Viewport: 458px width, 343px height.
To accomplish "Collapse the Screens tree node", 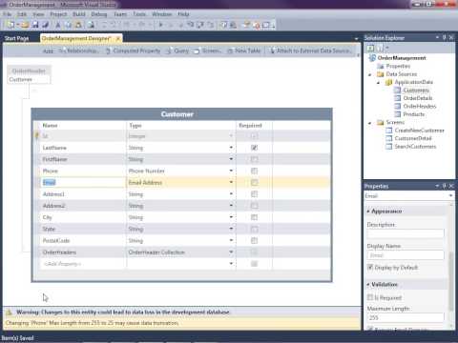I will point(370,123).
